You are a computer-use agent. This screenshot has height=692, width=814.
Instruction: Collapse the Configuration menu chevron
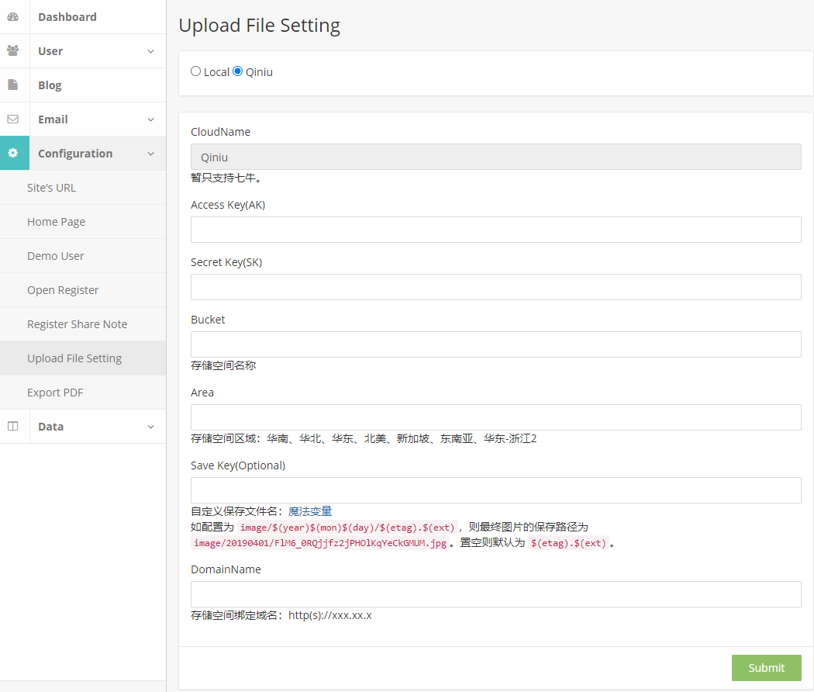point(150,154)
